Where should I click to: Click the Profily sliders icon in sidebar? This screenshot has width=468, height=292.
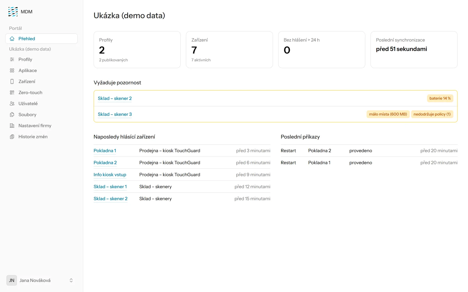pos(12,59)
